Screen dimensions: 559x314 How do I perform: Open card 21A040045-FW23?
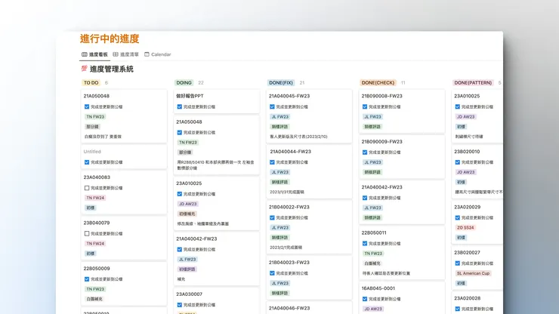309,116
